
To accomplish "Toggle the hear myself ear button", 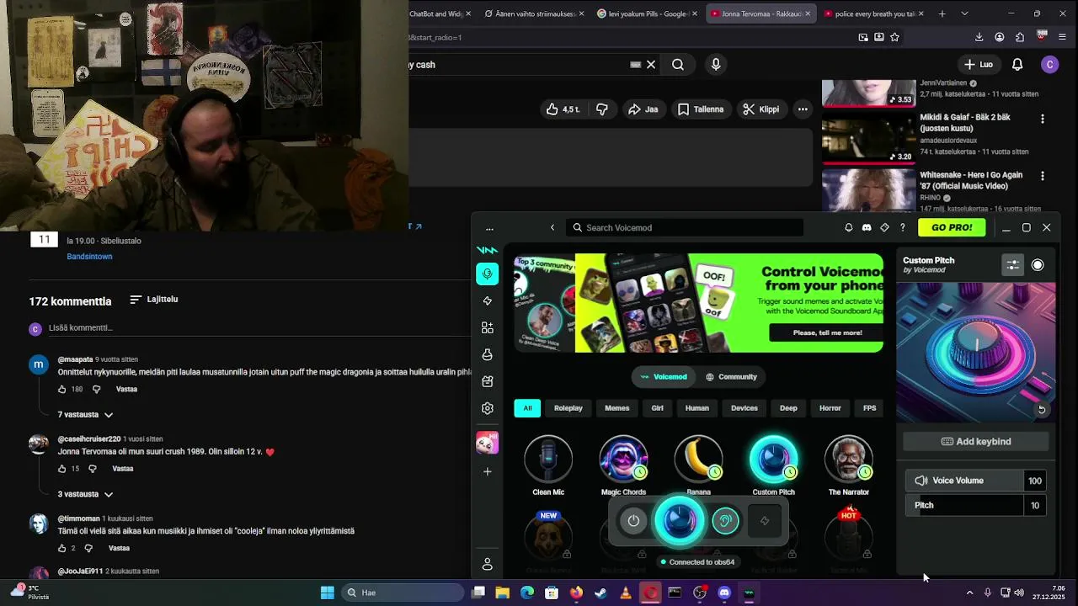I will tap(725, 521).
